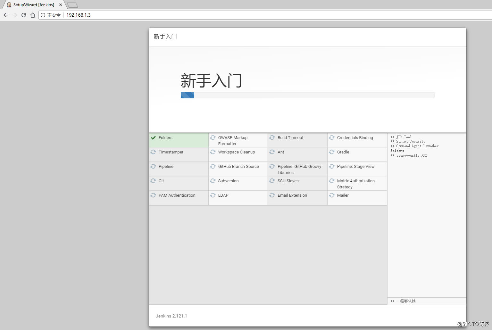
Task: Go back using the browser back arrow
Action: point(6,15)
